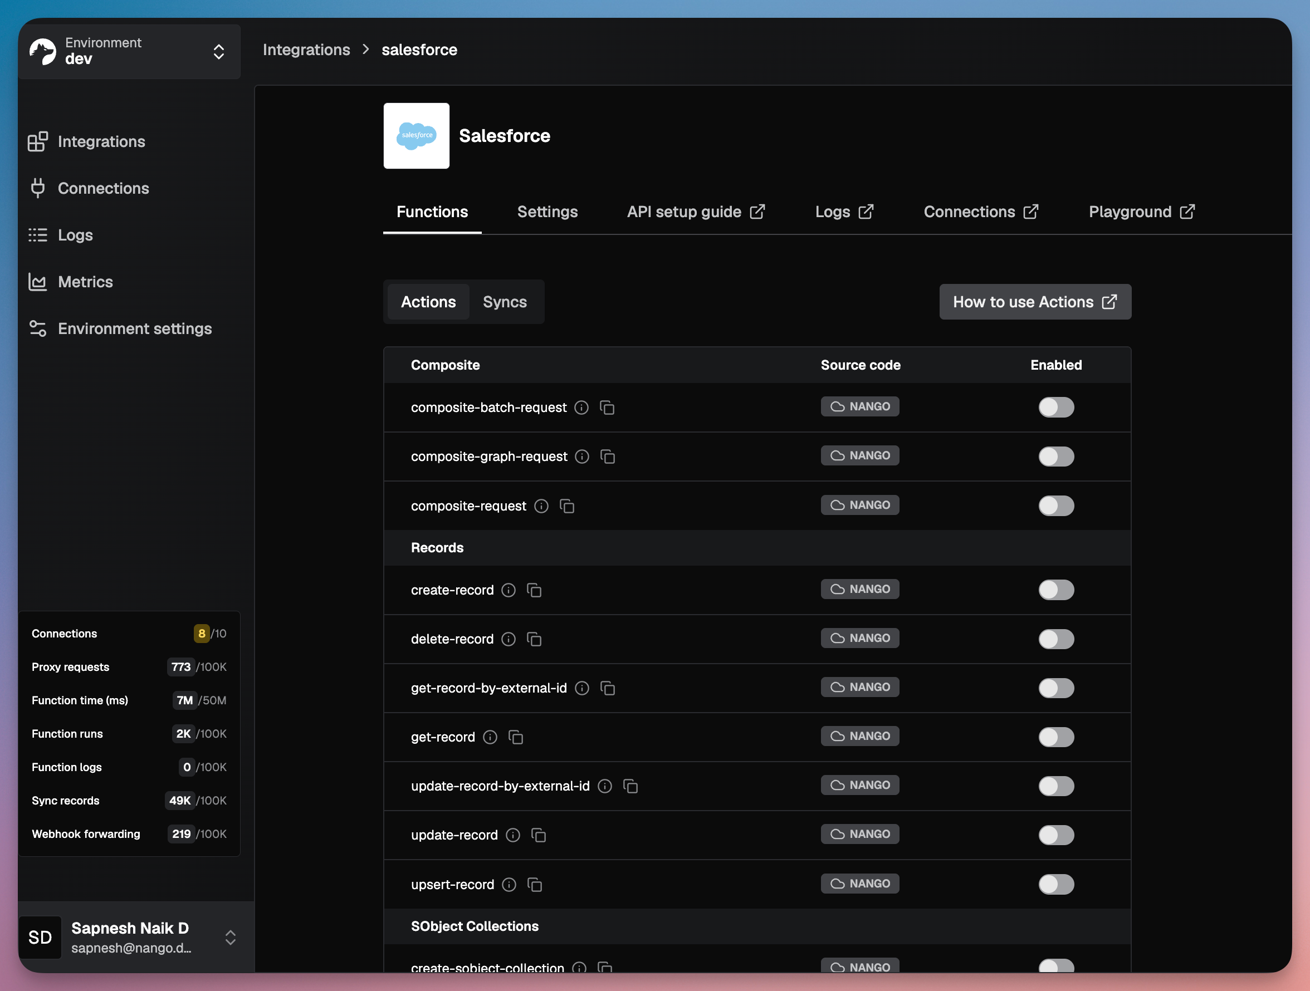Open the Logs external tab
1310x991 pixels.
(844, 212)
